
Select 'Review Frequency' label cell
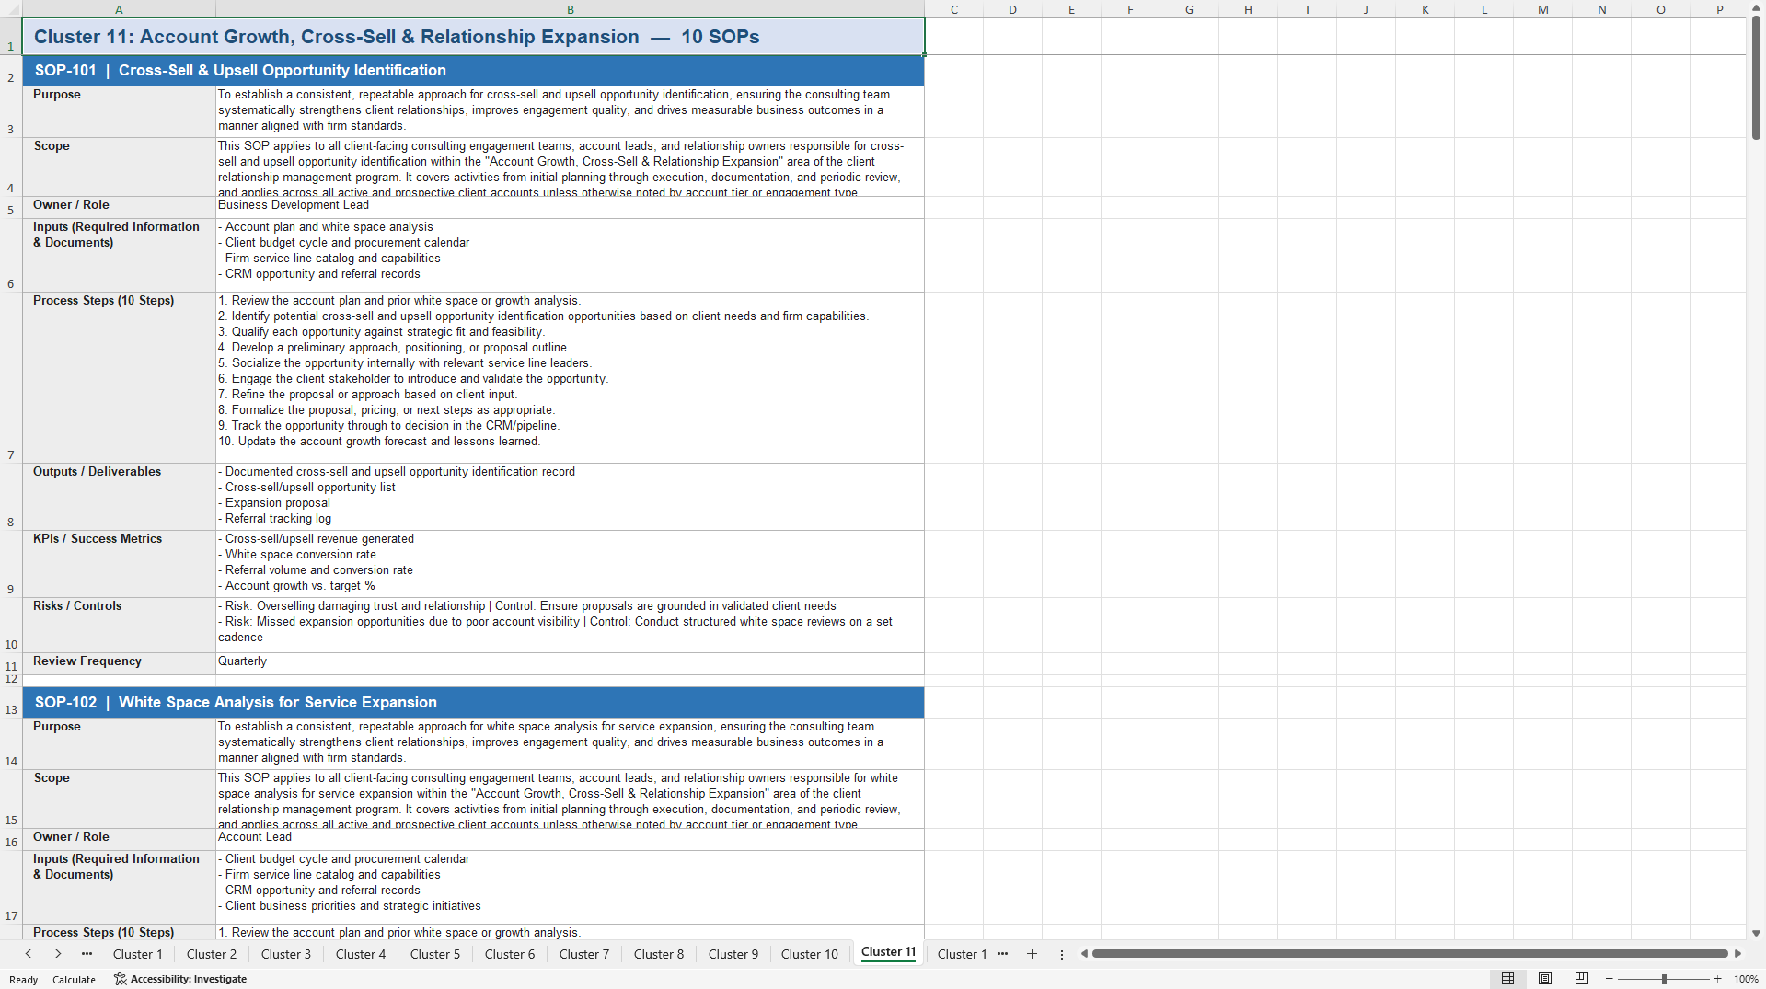tap(119, 663)
